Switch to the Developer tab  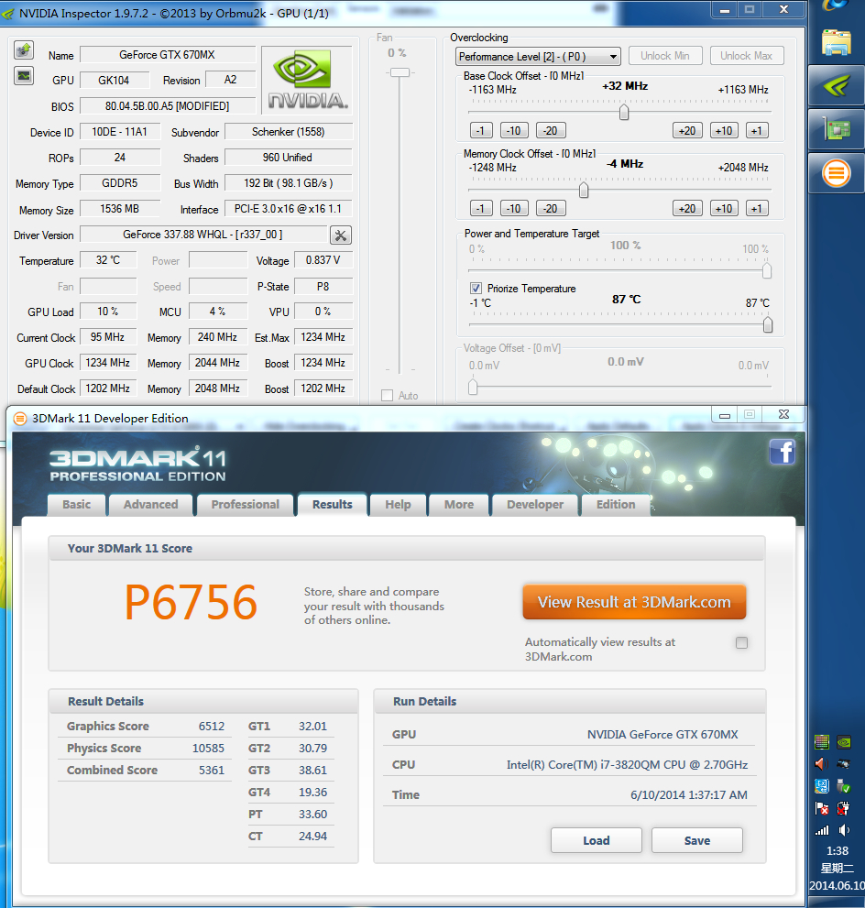pyautogui.click(x=535, y=504)
